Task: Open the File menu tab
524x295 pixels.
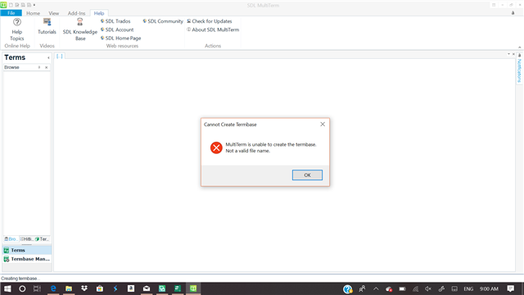Action: 11,13
